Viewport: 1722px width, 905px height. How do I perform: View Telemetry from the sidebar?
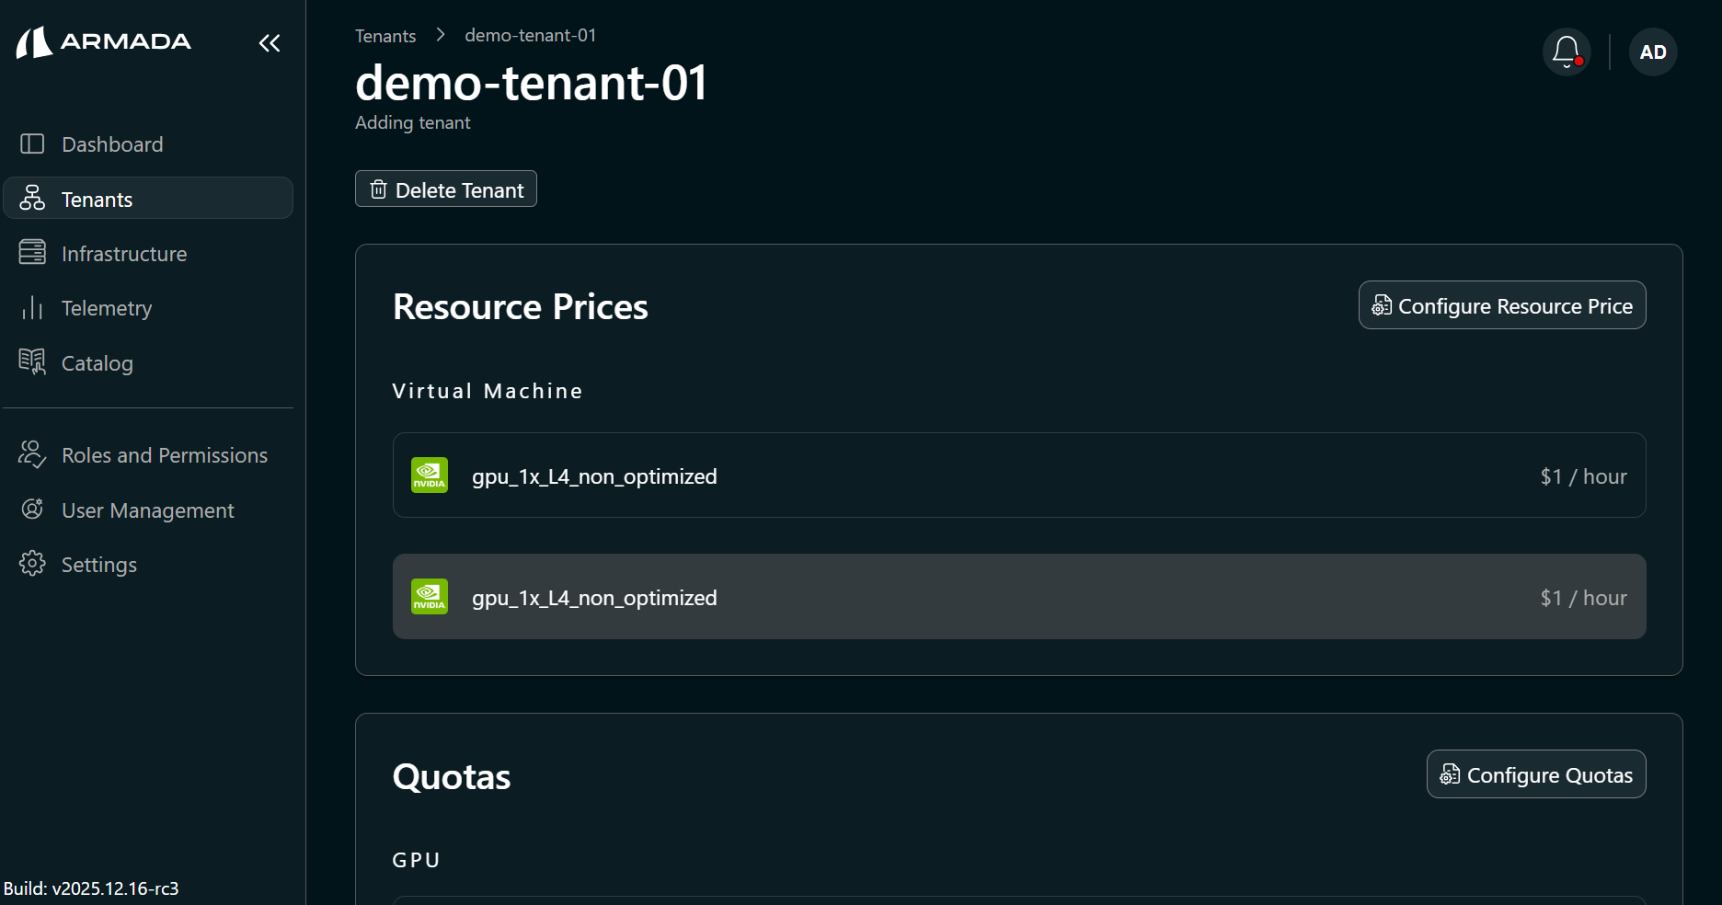(x=107, y=308)
